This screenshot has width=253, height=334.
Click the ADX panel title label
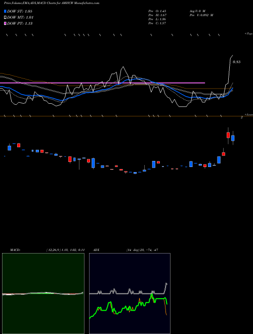[96, 250]
